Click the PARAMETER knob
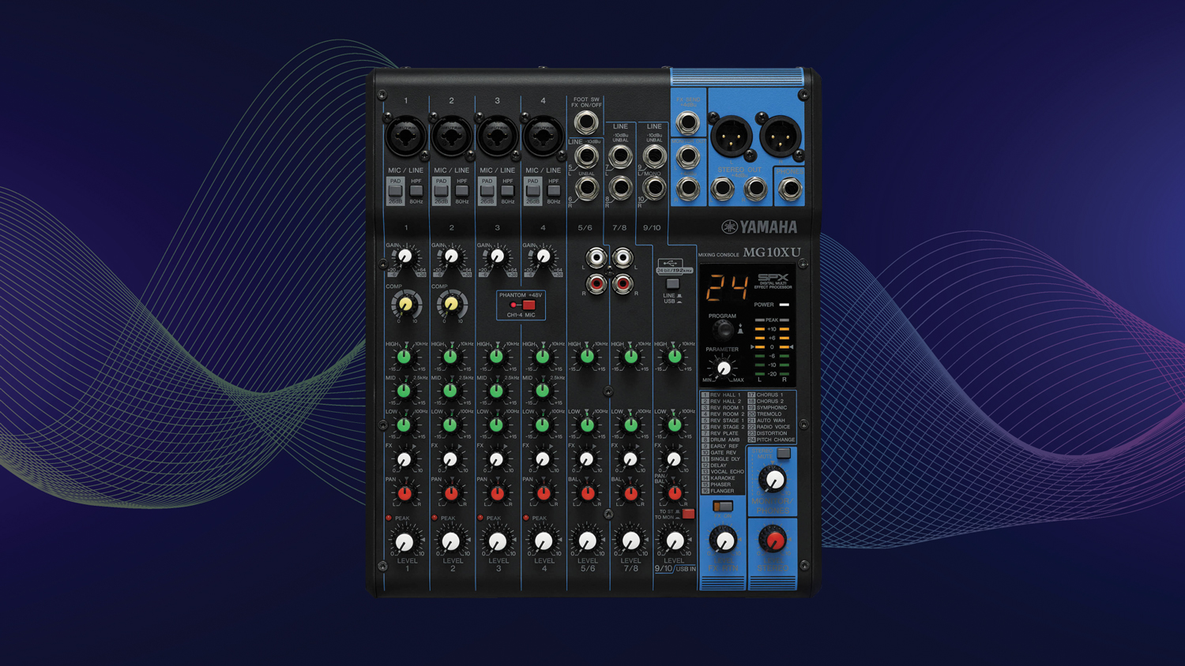The height and width of the screenshot is (666, 1185). click(x=723, y=368)
